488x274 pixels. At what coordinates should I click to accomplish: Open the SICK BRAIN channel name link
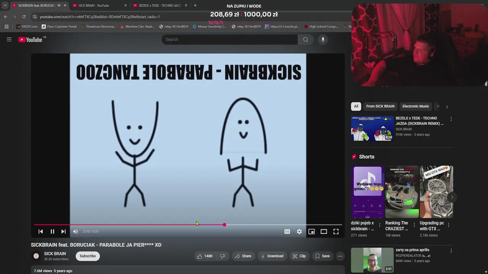(x=55, y=254)
